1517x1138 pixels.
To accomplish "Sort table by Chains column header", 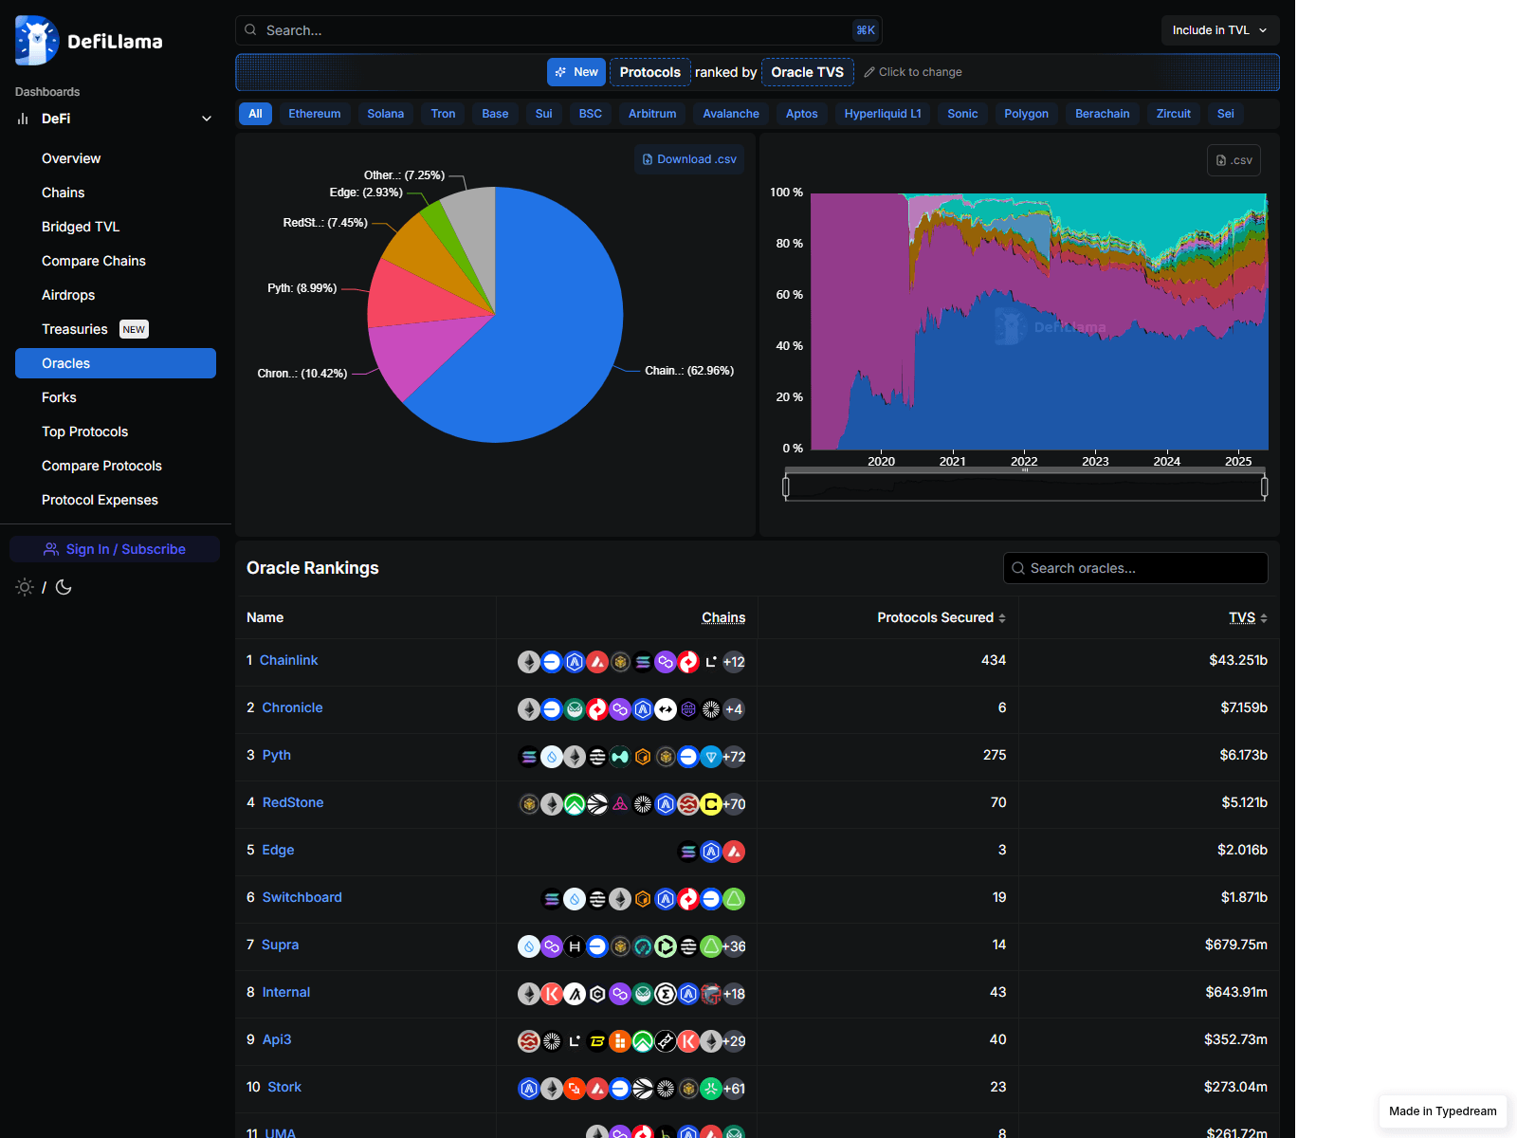I will 723,617.
